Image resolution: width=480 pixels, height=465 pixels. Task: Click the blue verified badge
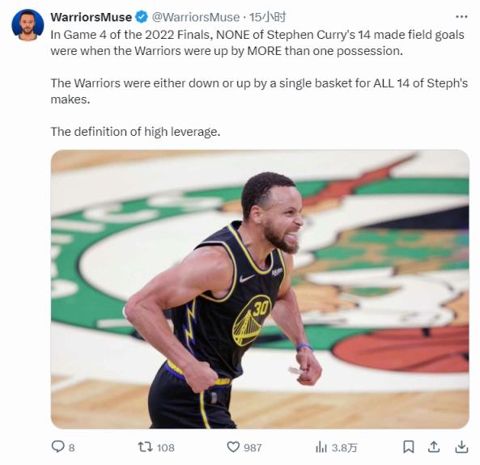[x=142, y=17]
